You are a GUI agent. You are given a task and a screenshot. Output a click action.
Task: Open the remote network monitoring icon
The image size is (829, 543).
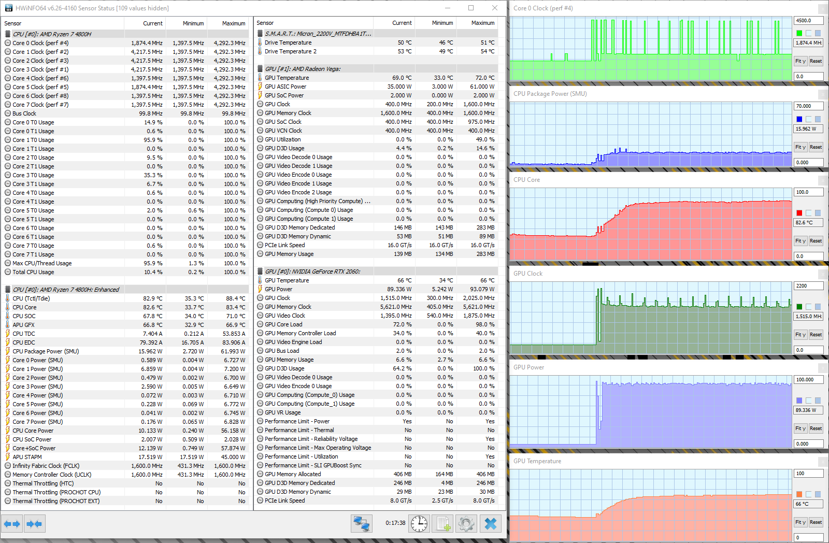pyautogui.click(x=361, y=524)
